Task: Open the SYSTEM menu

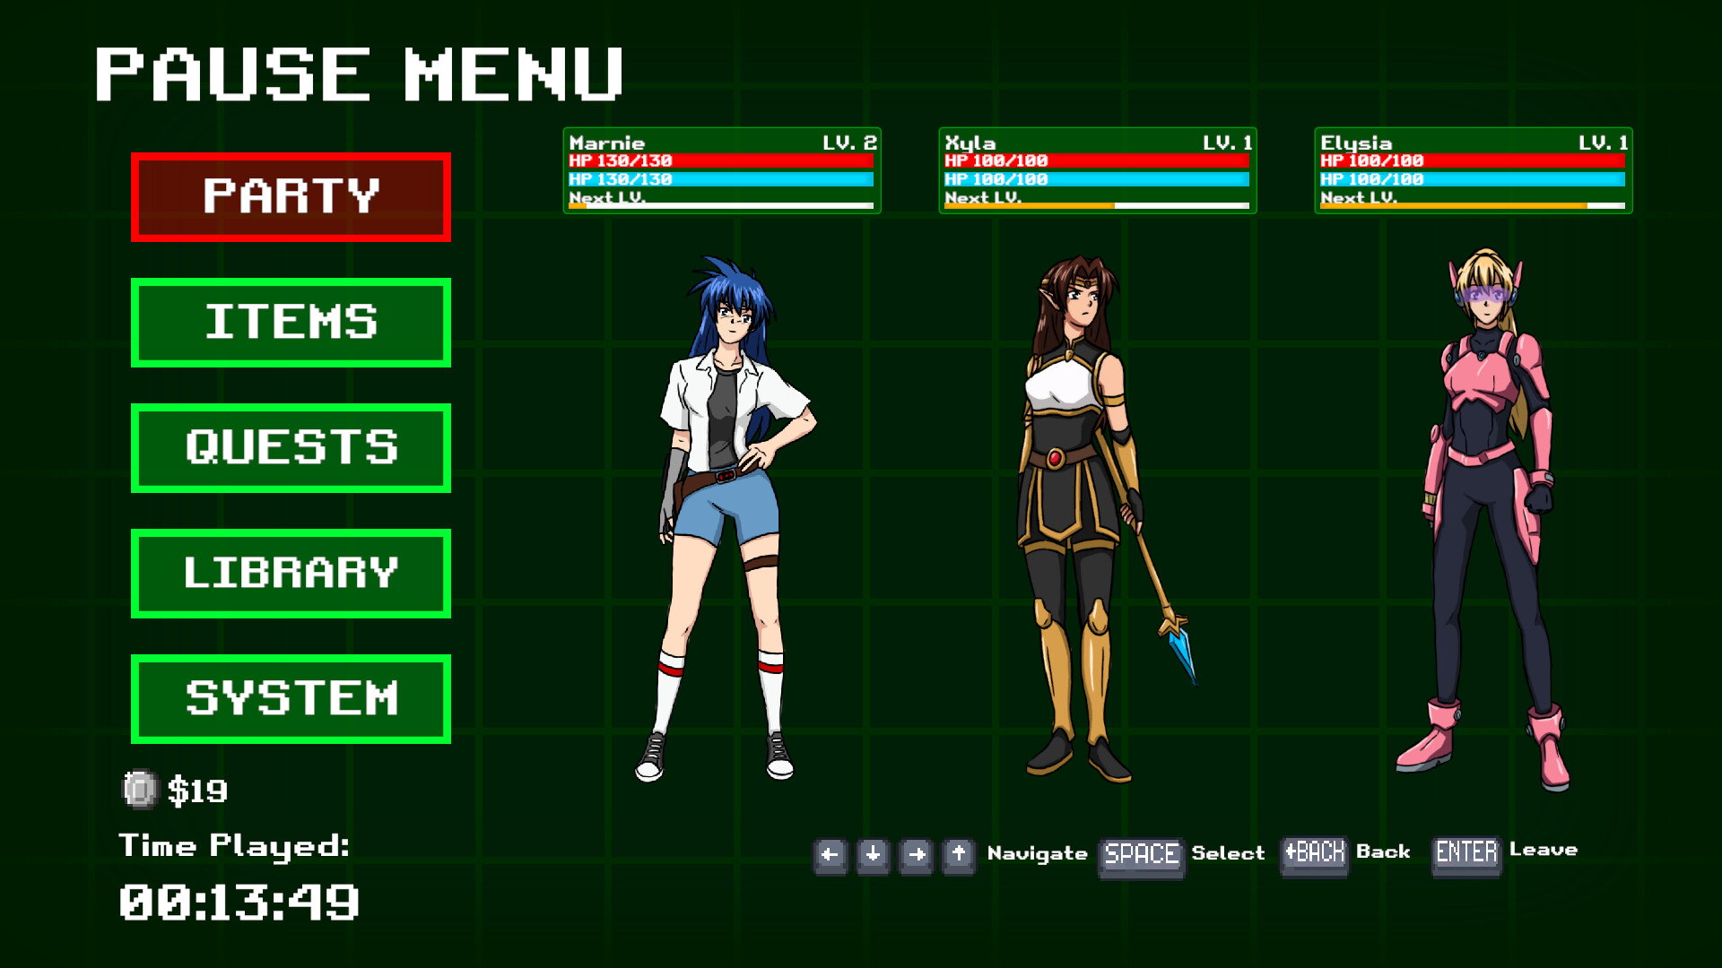Action: pos(290,697)
